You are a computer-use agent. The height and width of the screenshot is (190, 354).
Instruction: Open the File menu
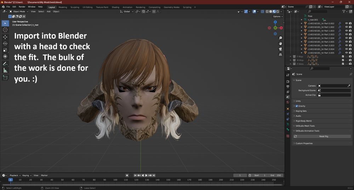[x=8, y=7]
